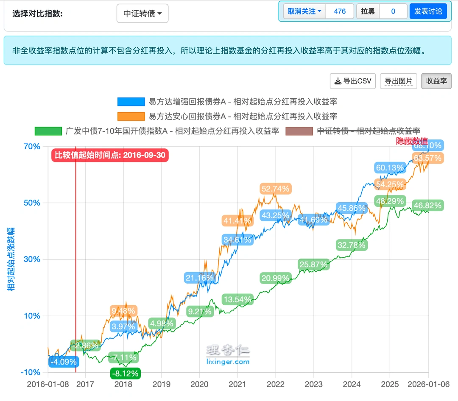Click the 41.69% blue data label
This screenshot has height=401, width=458.
pos(313,220)
